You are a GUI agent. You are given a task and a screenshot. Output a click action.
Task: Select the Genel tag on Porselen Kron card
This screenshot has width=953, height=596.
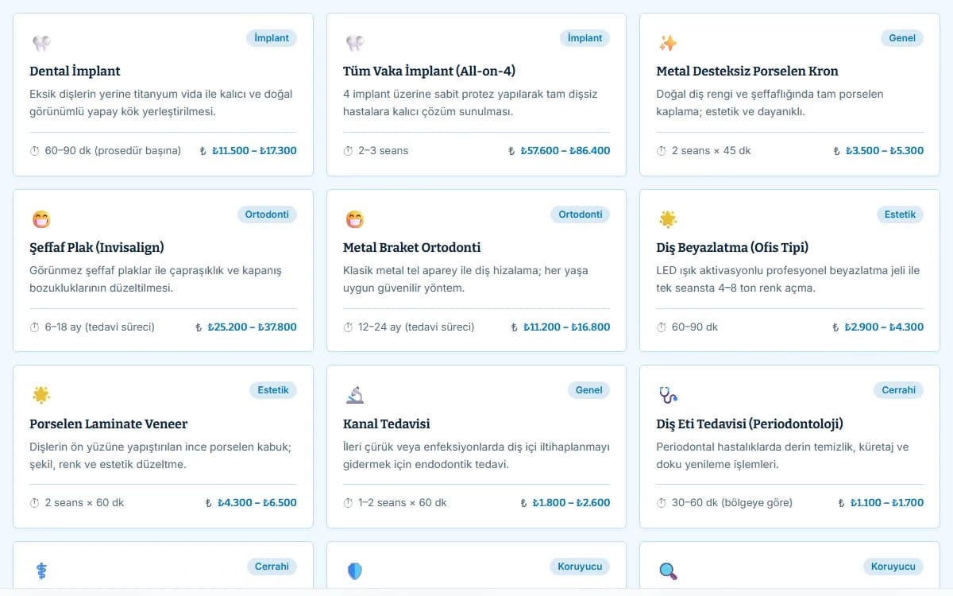(x=902, y=38)
